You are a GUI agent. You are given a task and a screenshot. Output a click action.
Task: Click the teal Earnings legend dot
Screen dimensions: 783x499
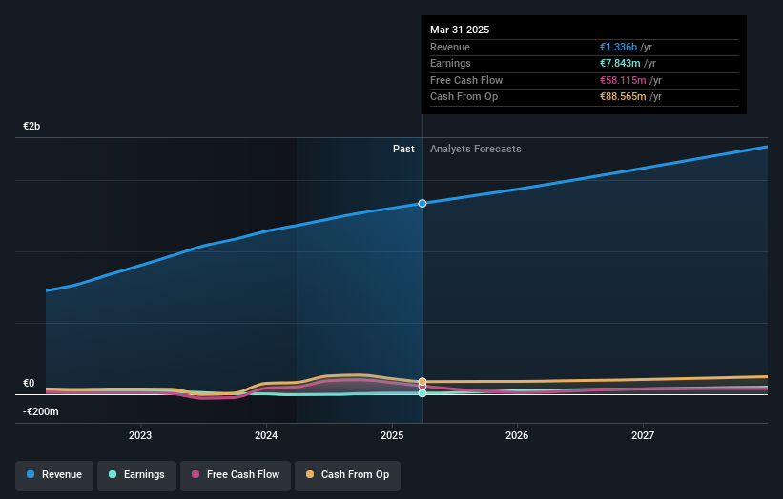(113, 474)
